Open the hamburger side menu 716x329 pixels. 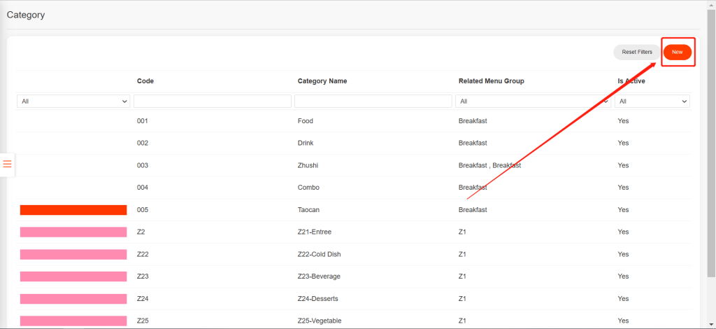tap(8, 164)
